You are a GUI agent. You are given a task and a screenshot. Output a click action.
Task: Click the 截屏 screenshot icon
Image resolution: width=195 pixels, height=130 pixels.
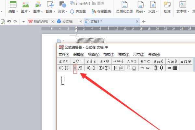pos(50,4)
